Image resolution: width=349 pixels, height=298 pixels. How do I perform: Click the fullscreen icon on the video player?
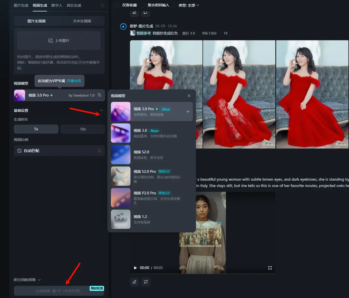point(270,268)
